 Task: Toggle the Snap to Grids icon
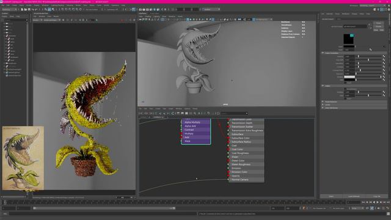point(62,10)
